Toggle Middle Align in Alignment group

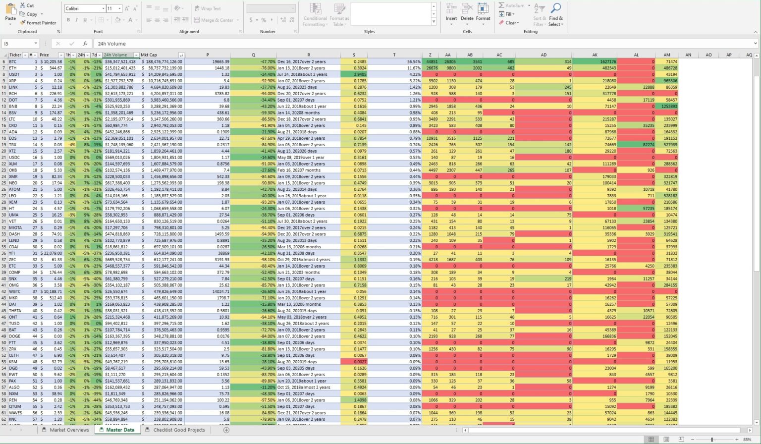(158, 8)
